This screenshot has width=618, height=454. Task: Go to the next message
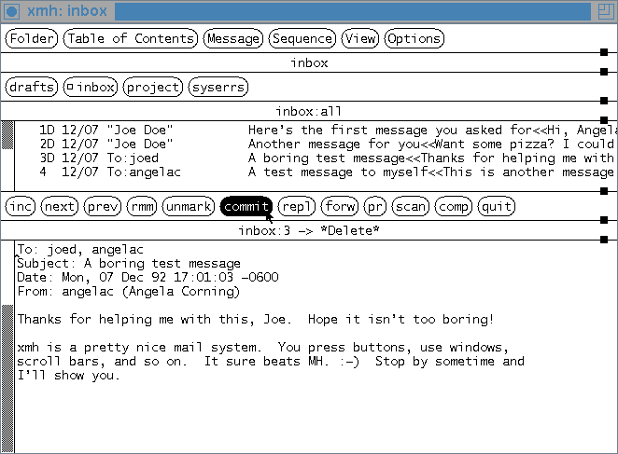click(60, 206)
